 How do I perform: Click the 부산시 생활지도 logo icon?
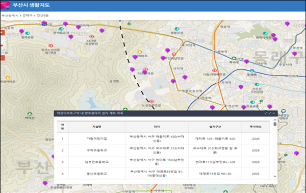(5, 5)
